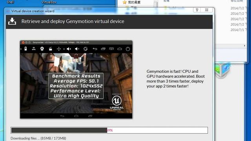Viewport: 251px width, 141px height.
Task: Click the Shell desktop shortcut label
Action: coord(10,2)
